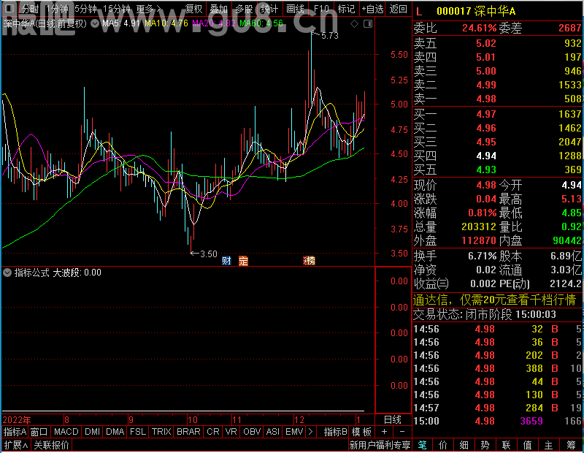The height and width of the screenshot is (453, 584).
Task: Select the 指标A tab
Action: 15,432
